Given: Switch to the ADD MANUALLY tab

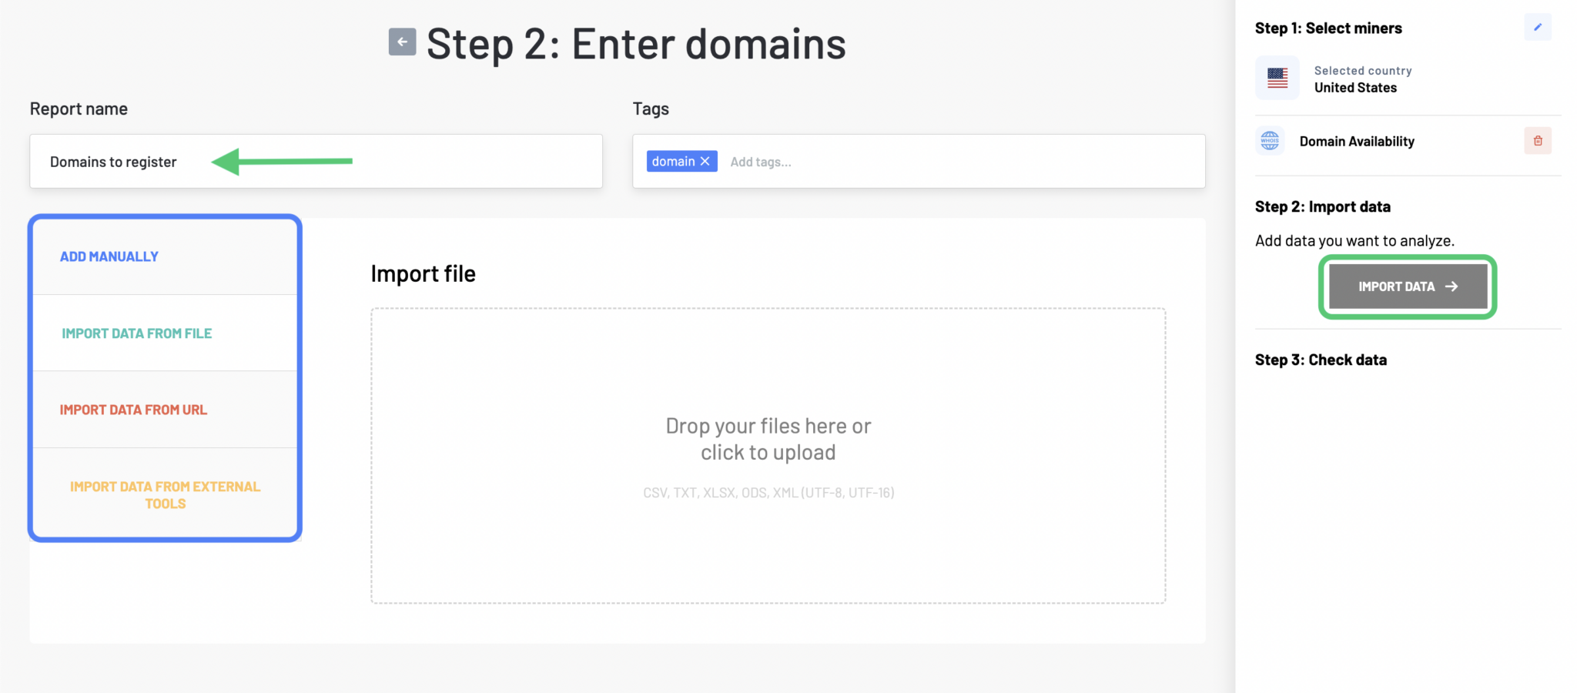Looking at the screenshot, I should [109, 256].
